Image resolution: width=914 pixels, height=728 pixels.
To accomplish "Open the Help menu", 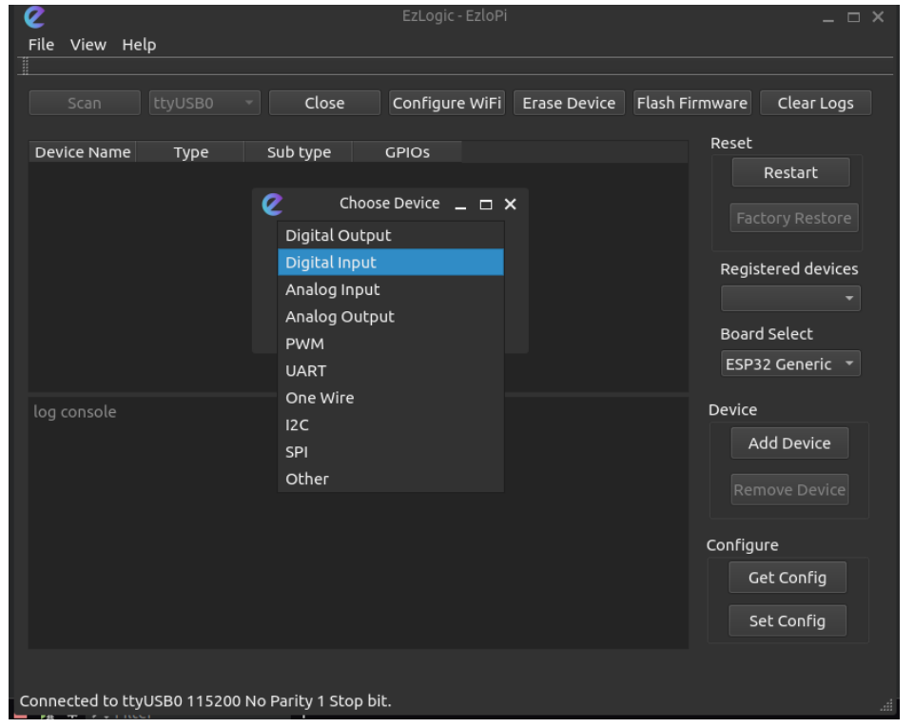I will pos(139,45).
